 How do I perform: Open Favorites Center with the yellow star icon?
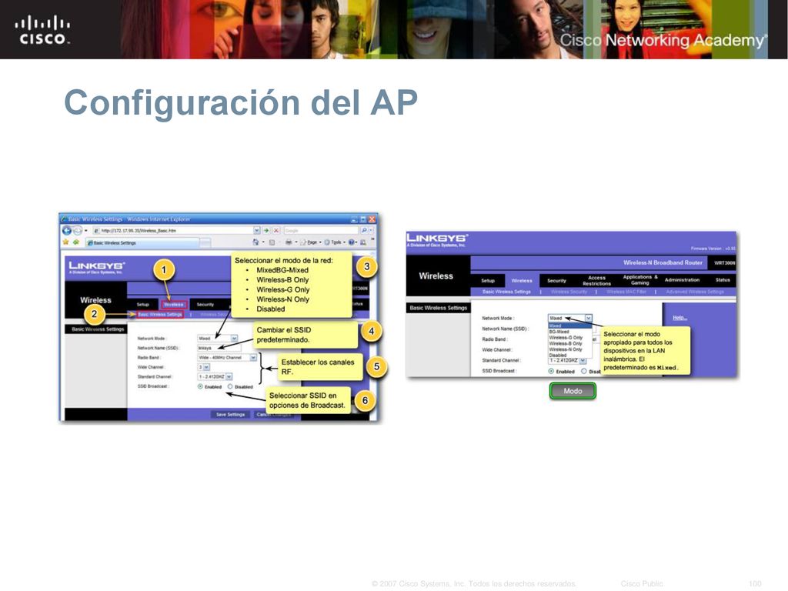point(65,242)
